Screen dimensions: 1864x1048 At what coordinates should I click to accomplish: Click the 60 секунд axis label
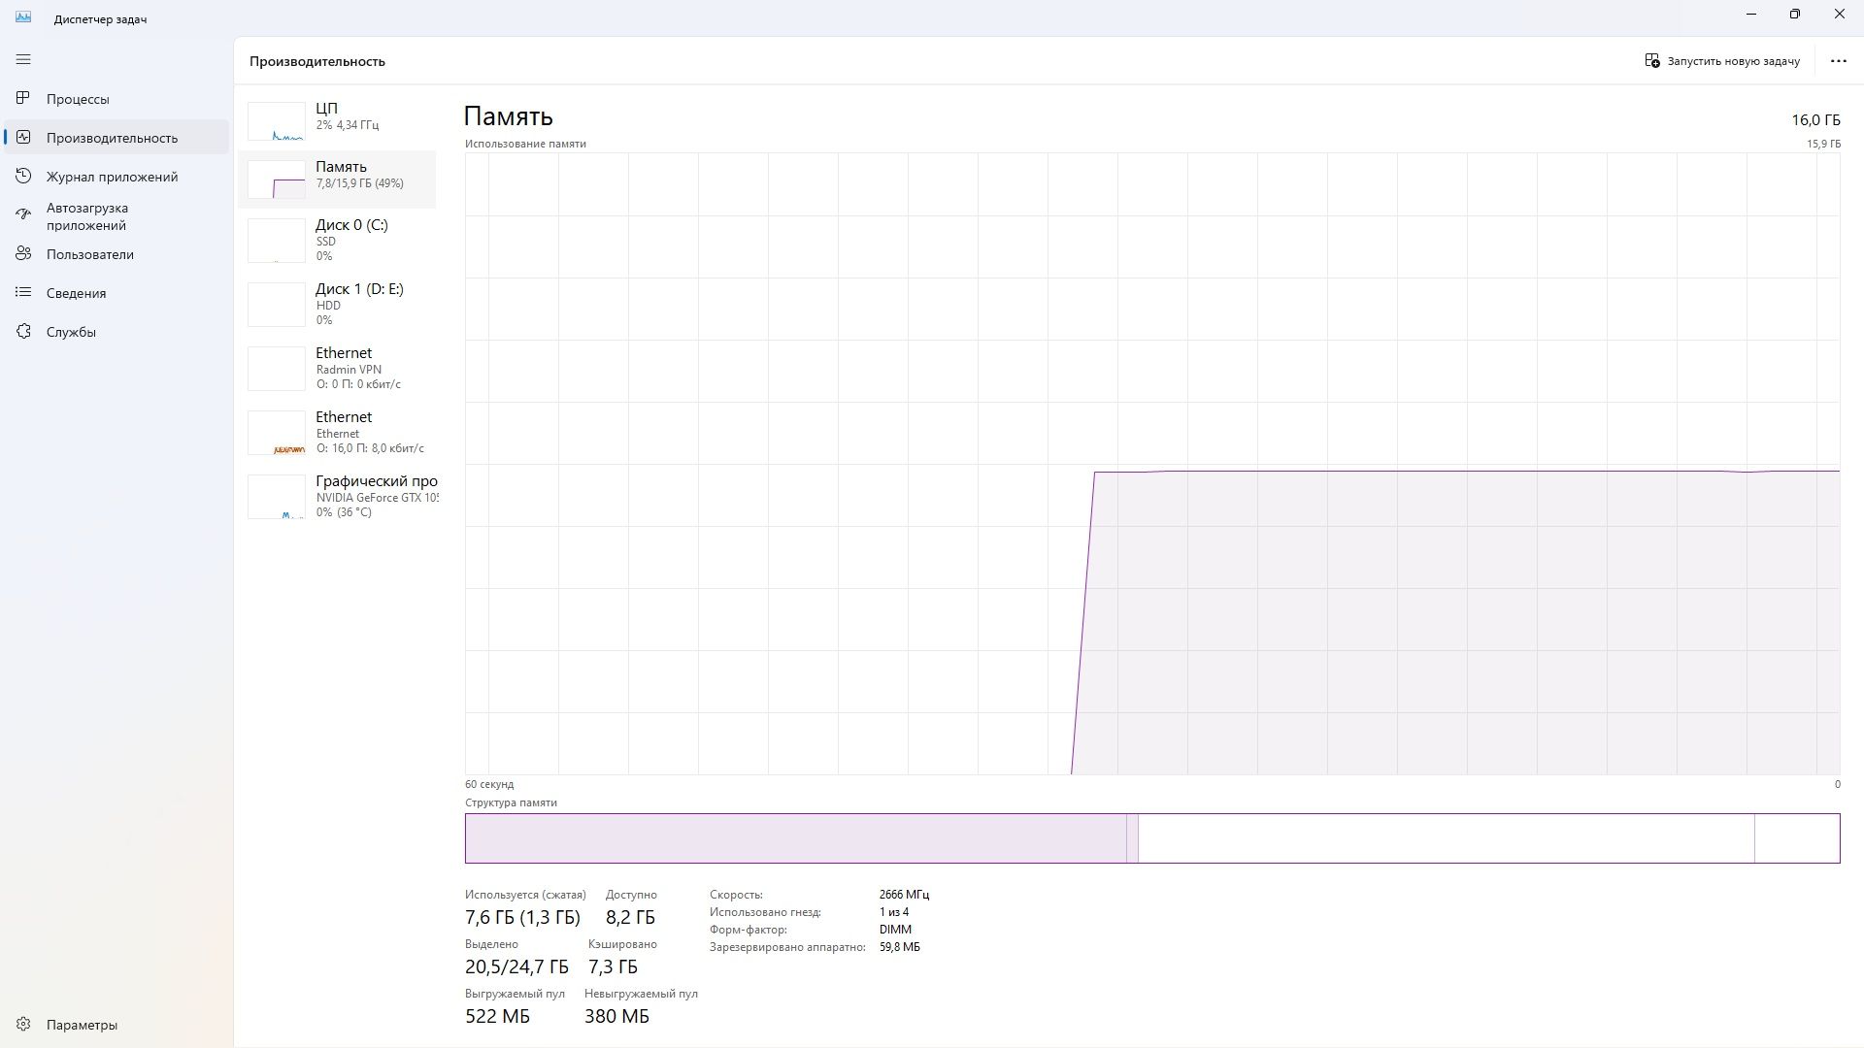point(489,784)
